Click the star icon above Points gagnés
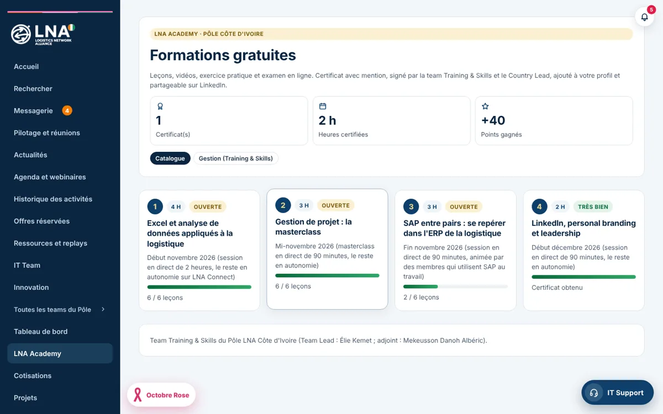 485,106
